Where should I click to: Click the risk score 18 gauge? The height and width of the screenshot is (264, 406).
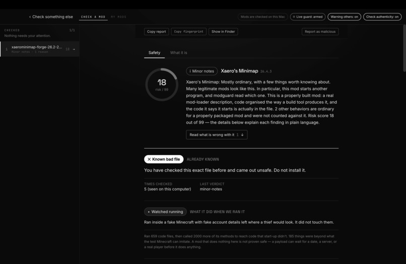(162, 85)
